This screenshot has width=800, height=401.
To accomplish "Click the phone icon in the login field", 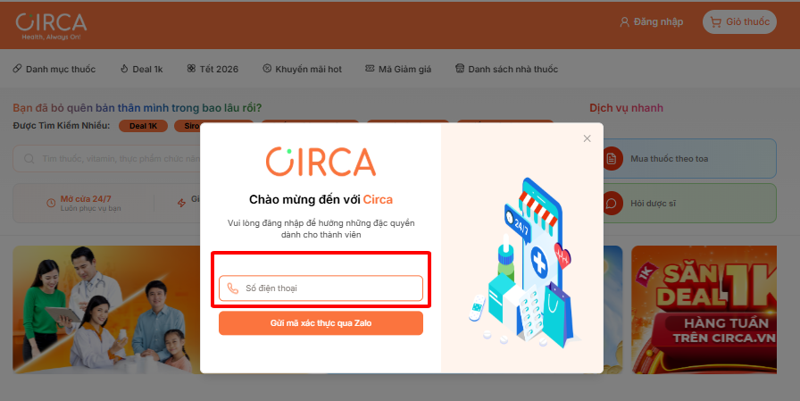I will 233,288.
